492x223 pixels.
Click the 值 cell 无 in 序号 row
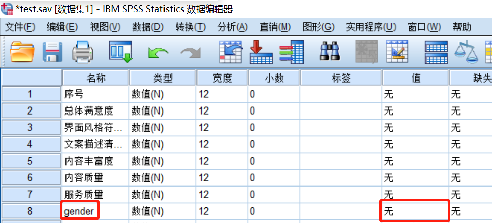416,94
